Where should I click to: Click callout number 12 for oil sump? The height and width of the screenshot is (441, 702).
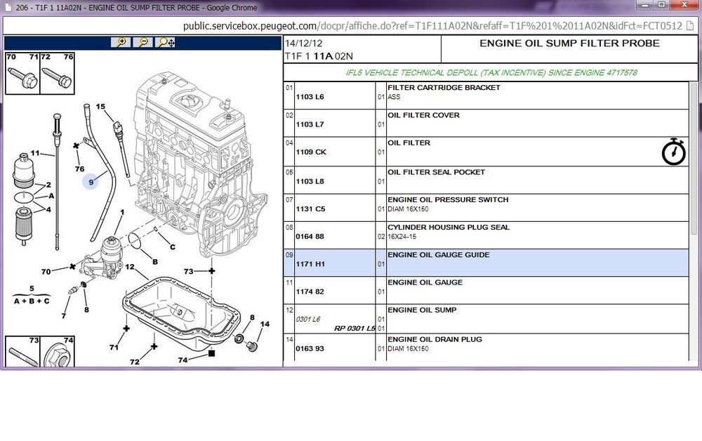tap(130, 267)
